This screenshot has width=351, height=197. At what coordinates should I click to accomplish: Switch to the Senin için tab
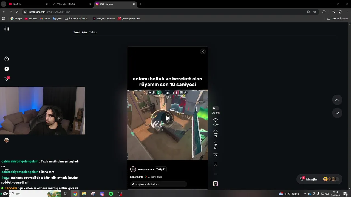pos(80,32)
